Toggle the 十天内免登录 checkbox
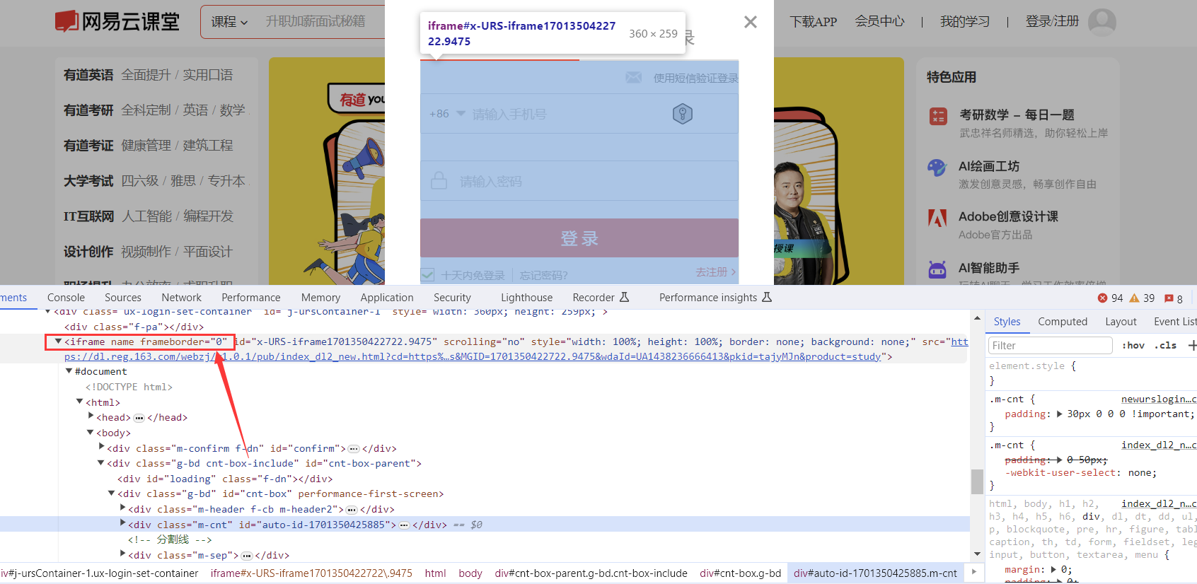 (427, 275)
